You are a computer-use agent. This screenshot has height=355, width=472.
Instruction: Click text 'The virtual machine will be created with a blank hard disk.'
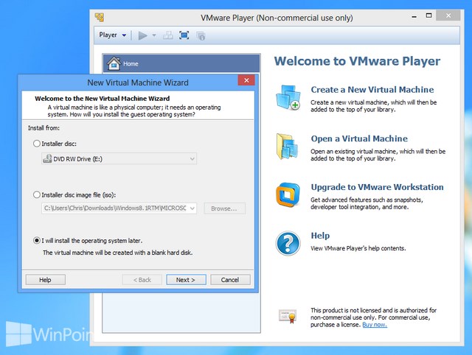coord(118,253)
